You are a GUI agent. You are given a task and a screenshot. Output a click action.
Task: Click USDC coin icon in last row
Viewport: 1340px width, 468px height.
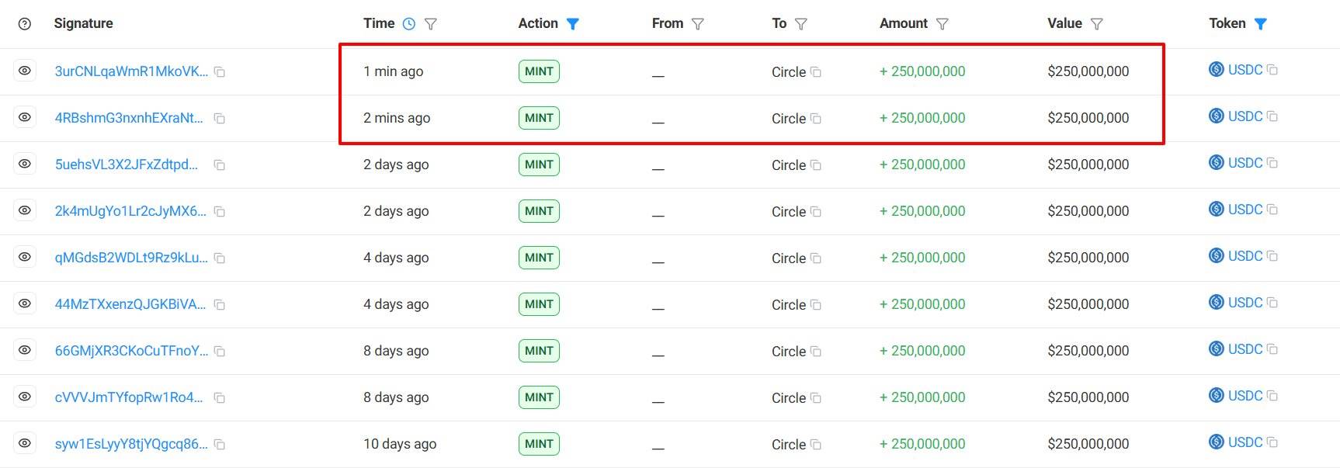click(1217, 442)
